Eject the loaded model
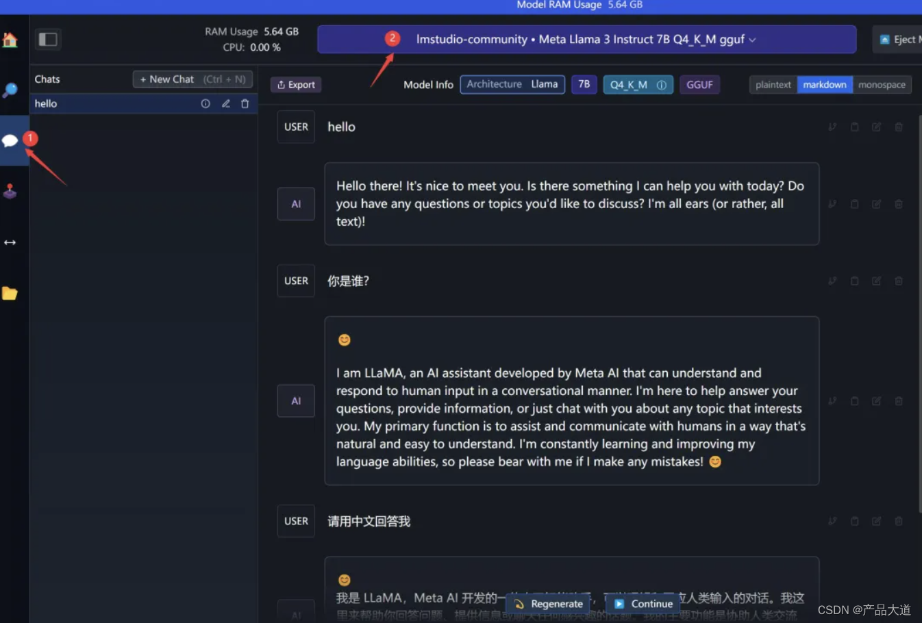Viewport: 922px width, 623px height. pyautogui.click(x=897, y=40)
